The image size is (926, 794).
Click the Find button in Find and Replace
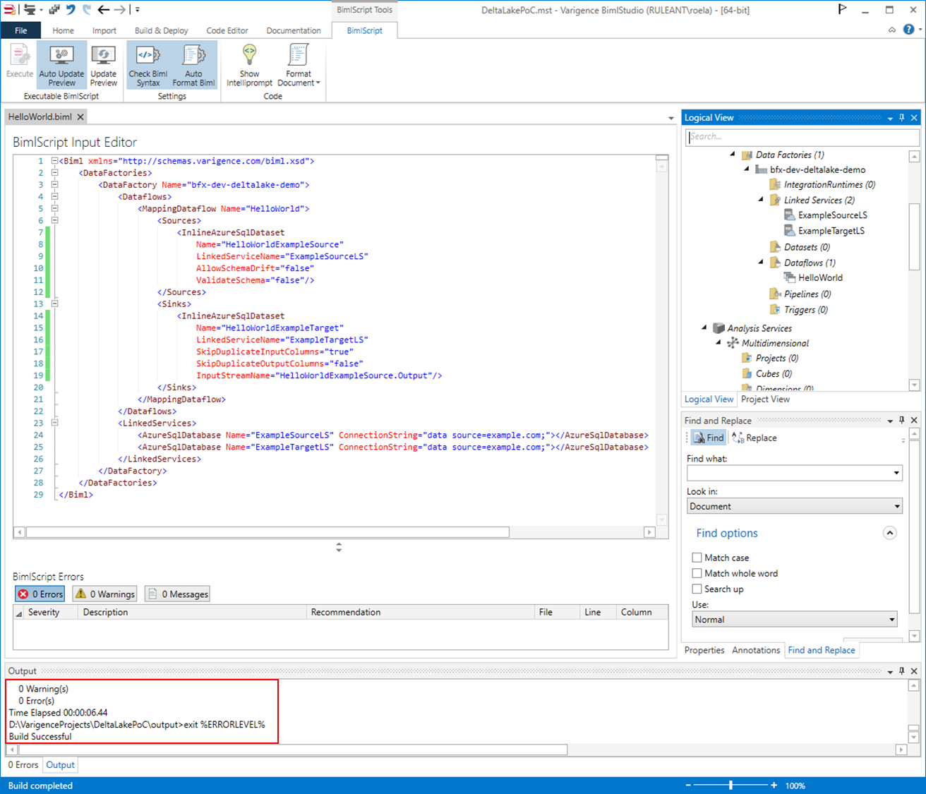click(x=709, y=438)
